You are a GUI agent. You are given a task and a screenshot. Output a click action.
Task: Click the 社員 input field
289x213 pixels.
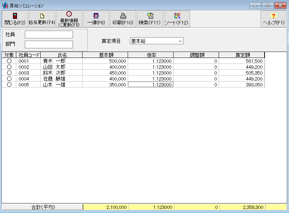[x=49, y=35]
